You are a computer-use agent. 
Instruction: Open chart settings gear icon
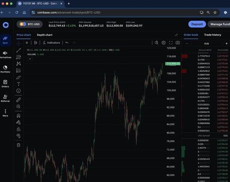pos(164,43)
